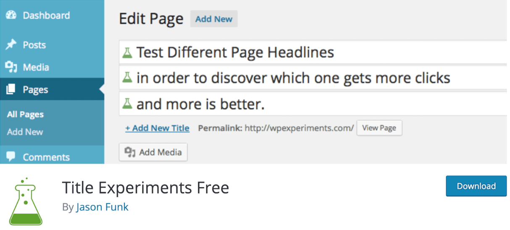
Task: Click flask icon beside 'in order to discover'
Action: tap(127, 78)
